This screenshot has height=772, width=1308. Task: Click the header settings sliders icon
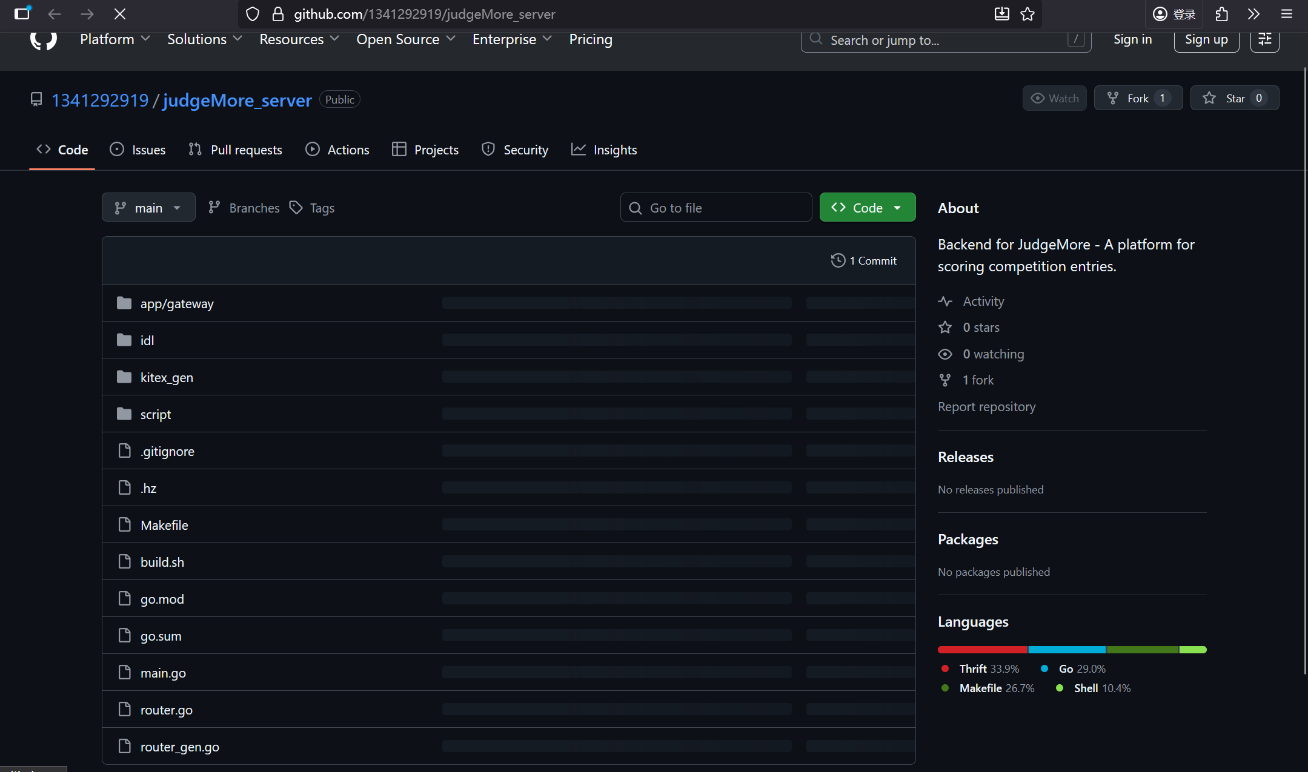1264,39
